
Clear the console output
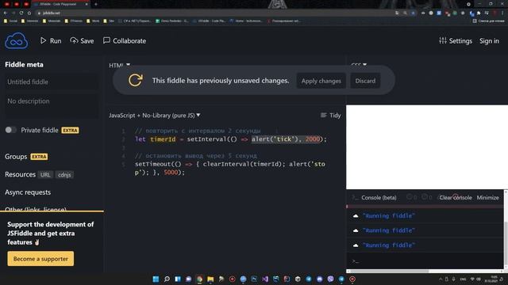tap(455, 197)
